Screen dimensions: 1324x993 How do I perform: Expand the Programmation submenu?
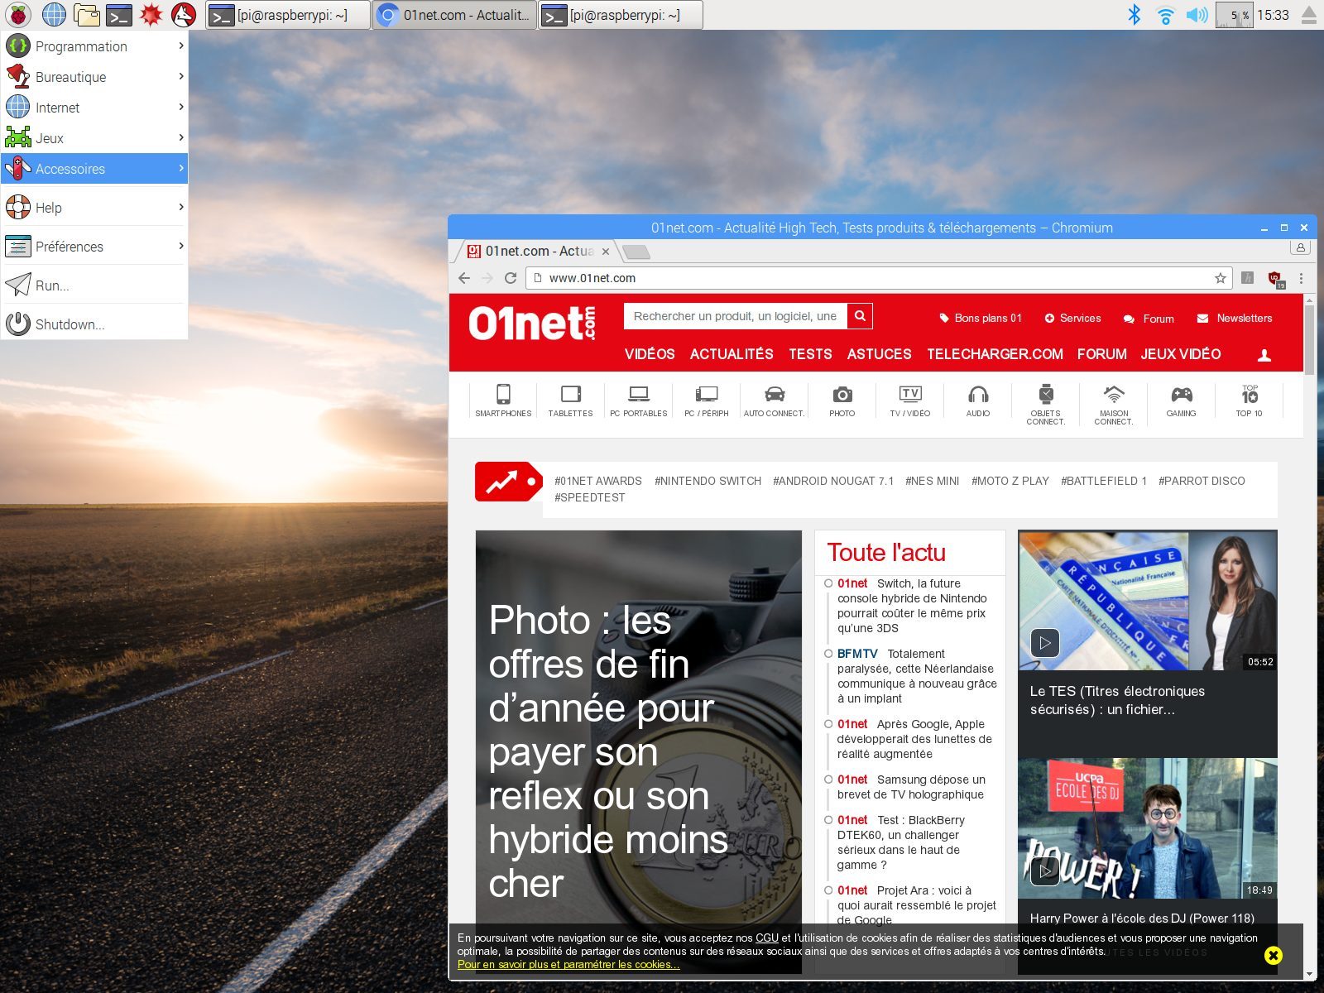point(94,46)
